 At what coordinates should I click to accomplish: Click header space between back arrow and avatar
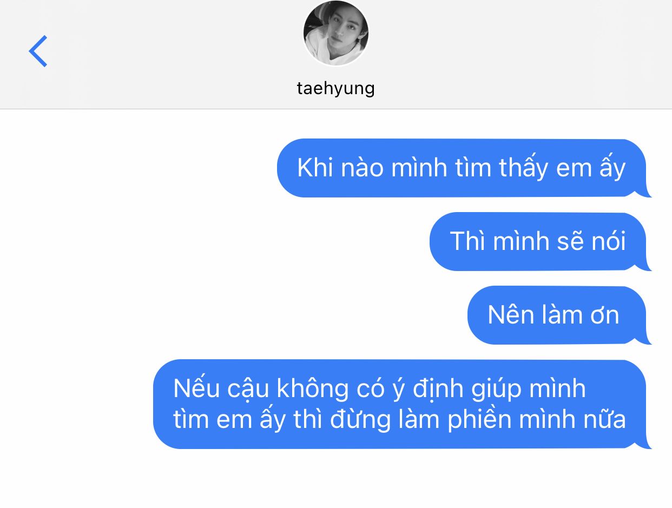173,51
